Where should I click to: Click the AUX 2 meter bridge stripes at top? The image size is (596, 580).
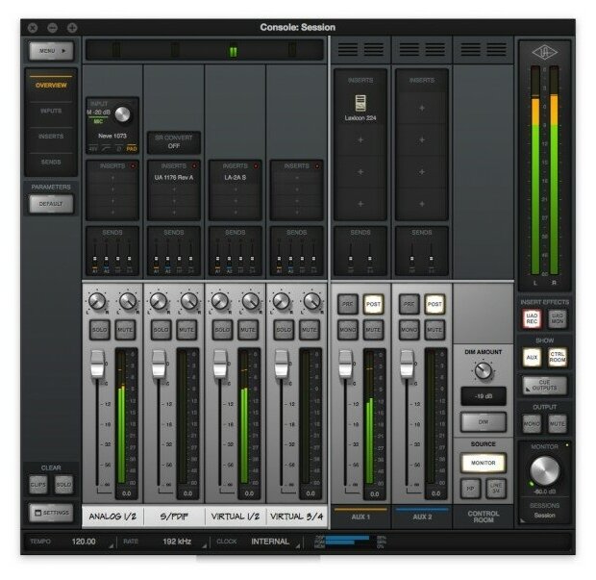422,49
